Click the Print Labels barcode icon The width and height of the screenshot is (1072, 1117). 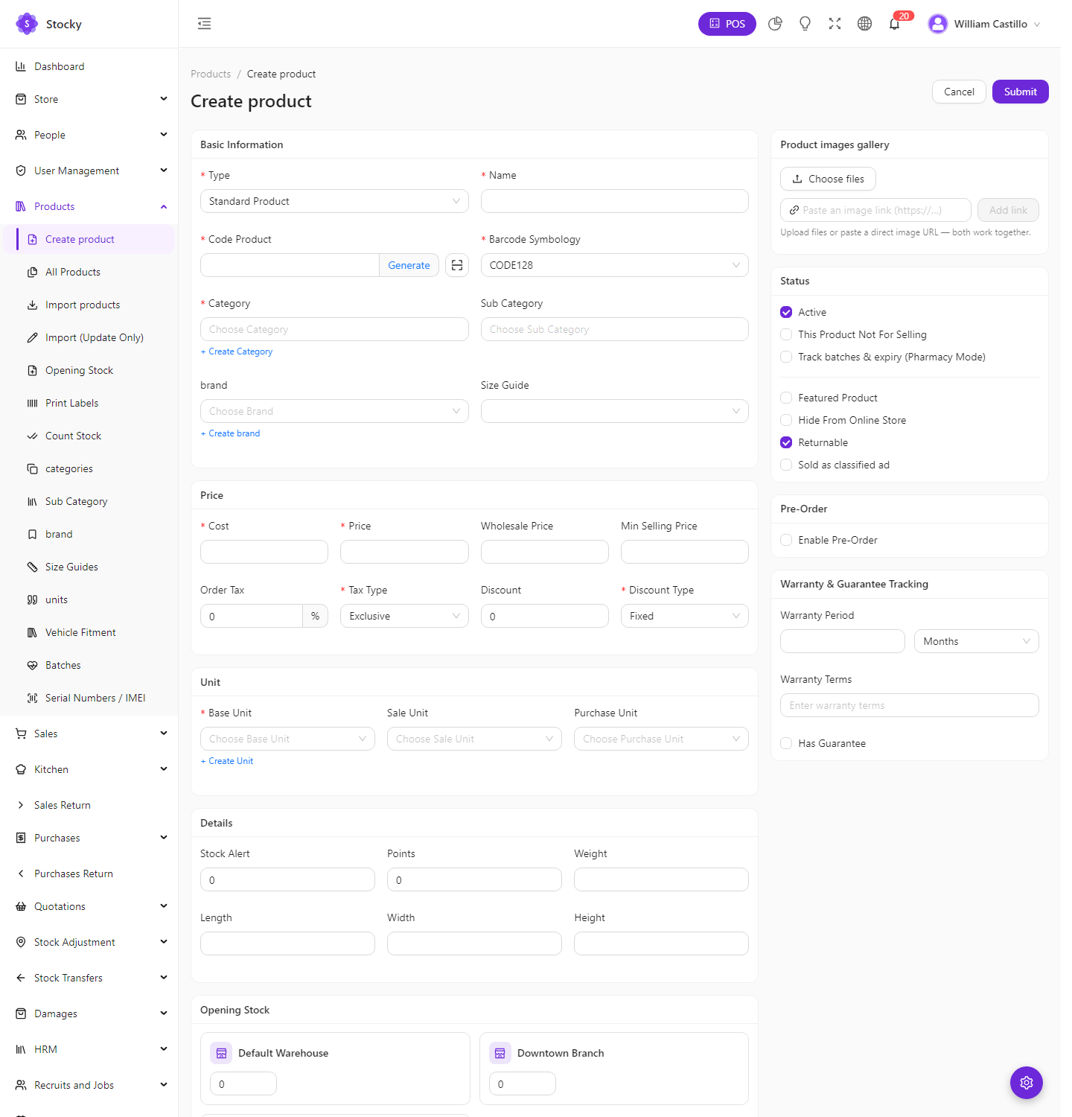click(x=32, y=403)
